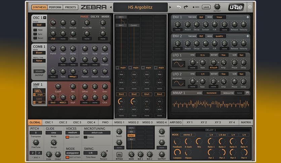The image size is (281, 163).
Task: Open the FMO tab
Action: [105, 122]
